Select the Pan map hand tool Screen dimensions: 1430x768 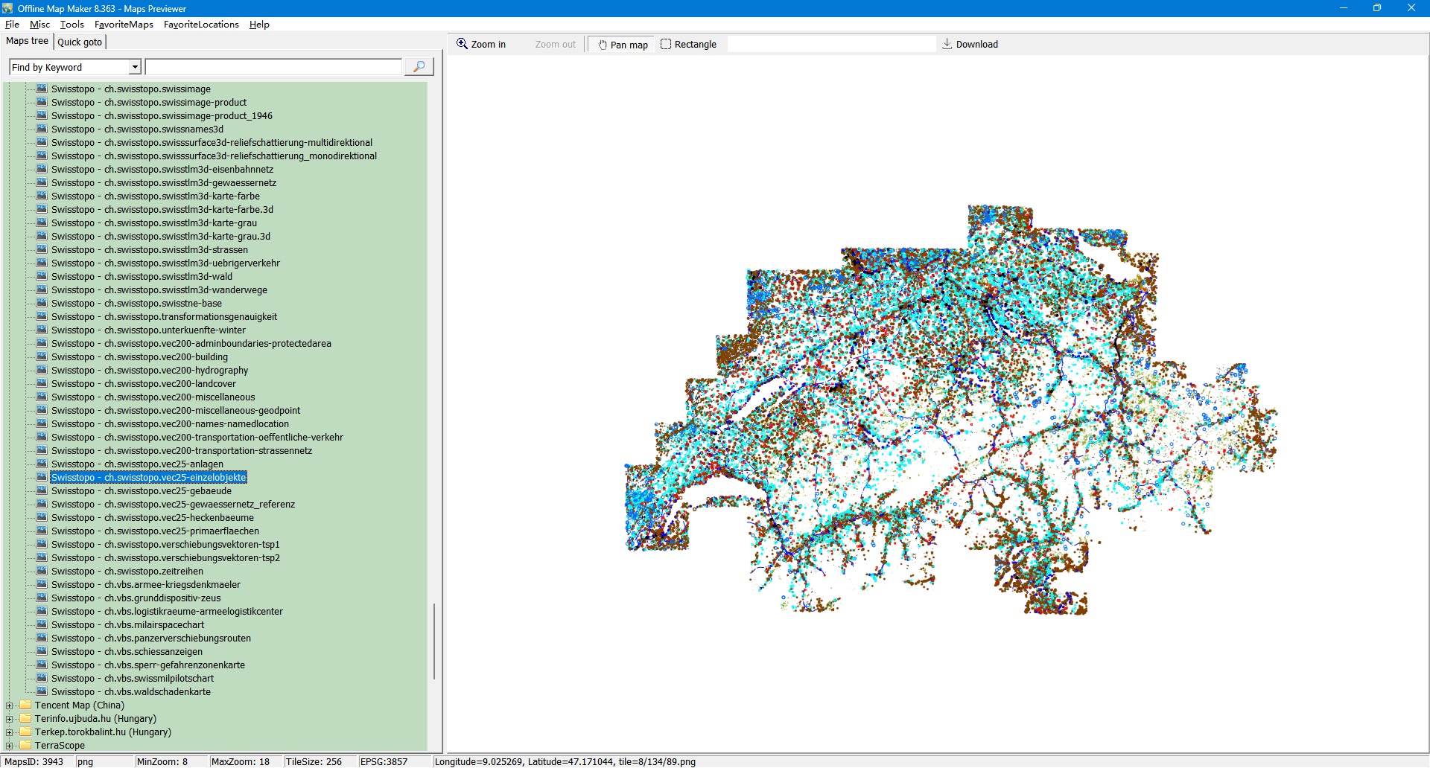coord(621,45)
